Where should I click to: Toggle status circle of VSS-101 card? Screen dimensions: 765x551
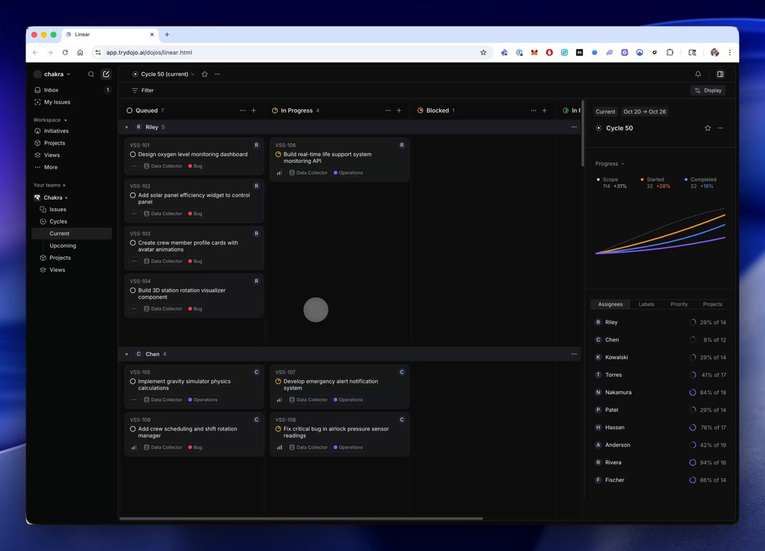coord(133,154)
